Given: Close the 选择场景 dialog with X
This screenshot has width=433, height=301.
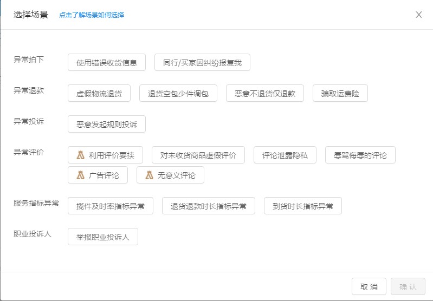Looking at the screenshot, I should click(419, 15).
